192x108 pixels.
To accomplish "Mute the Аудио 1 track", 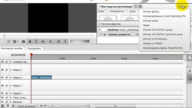I will tap(2, 93).
